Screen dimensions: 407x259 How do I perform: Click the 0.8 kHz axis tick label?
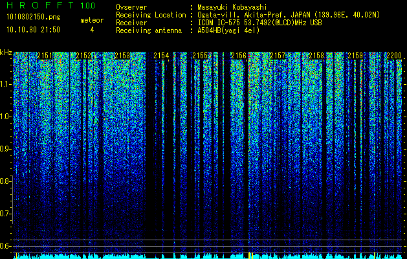(x=6, y=181)
